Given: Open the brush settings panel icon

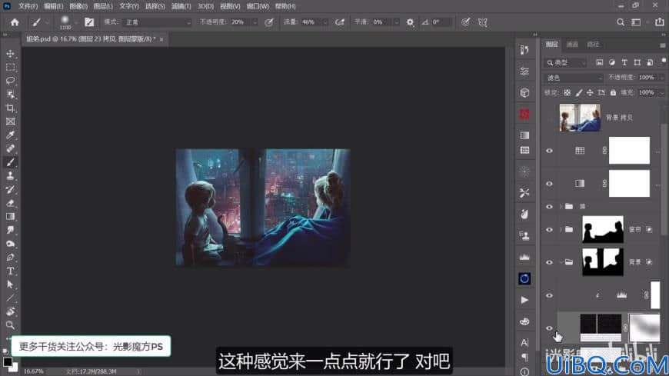Looking at the screenshot, I should (89, 22).
